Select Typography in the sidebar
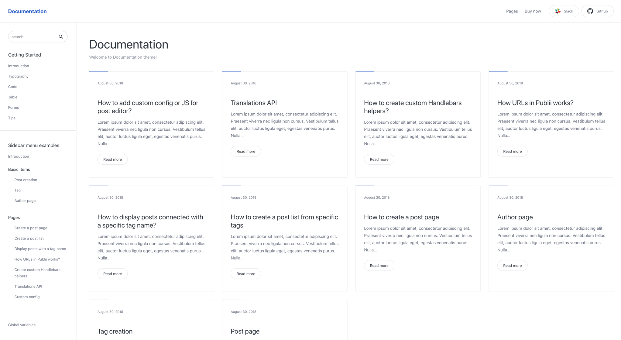 click(x=18, y=76)
